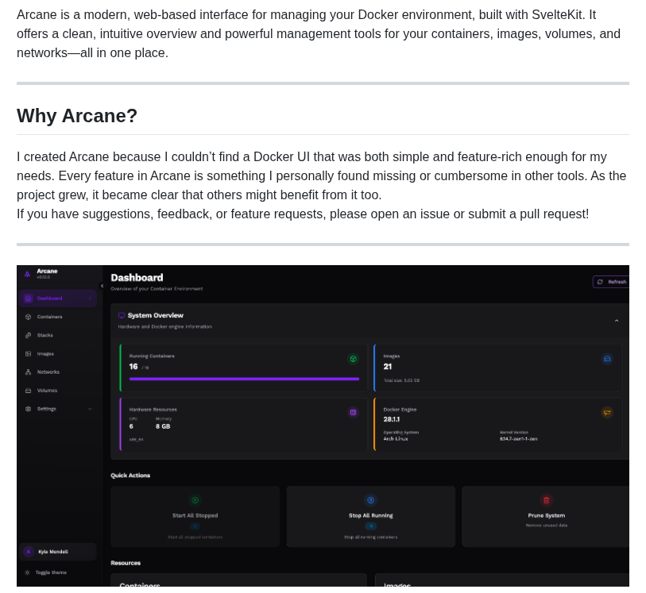646x593 pixels.
Task: Click the Arcane dashboard screenshot image
Action: (x=323, y=426)
